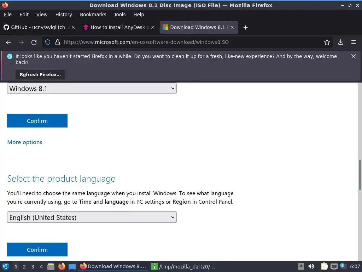Close the AnyDesk install tab
This screenshot has height=272, width=362.
(x=153, y=27)
